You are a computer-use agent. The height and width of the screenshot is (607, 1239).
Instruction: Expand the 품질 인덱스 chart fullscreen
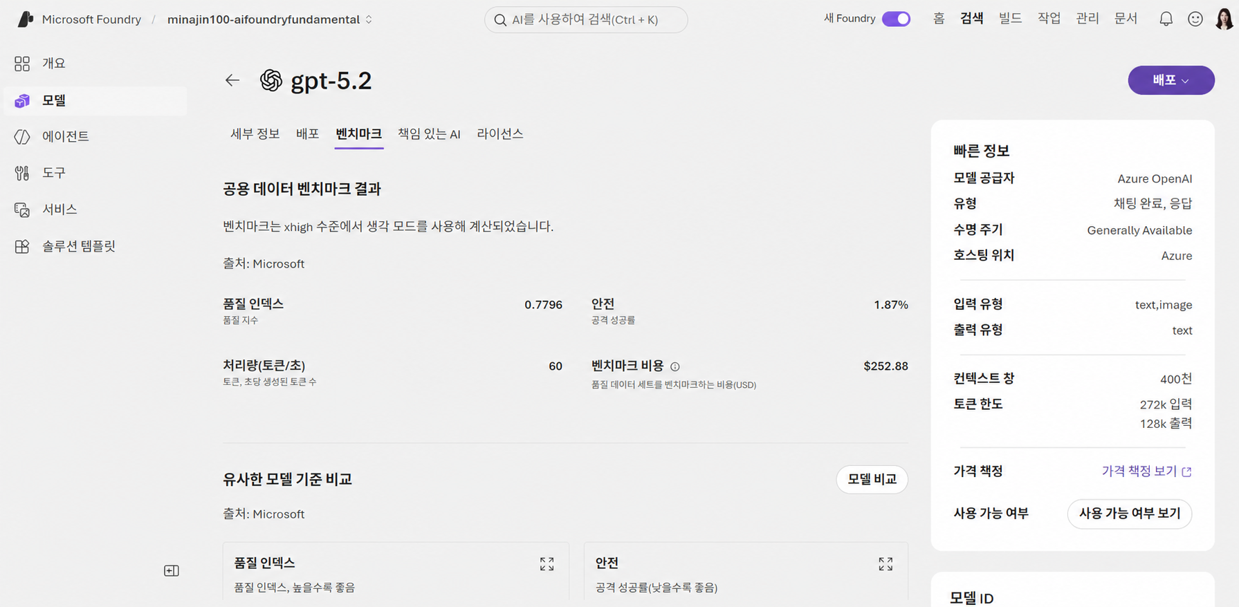pyautogui.click(x=547, y=564)
